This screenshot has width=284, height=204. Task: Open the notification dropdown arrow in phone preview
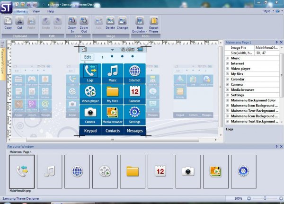click(x=113, y=49)
